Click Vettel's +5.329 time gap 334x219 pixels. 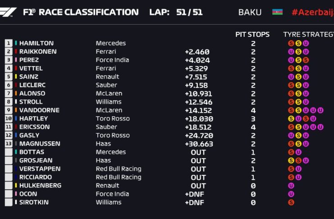click(197, 68)
